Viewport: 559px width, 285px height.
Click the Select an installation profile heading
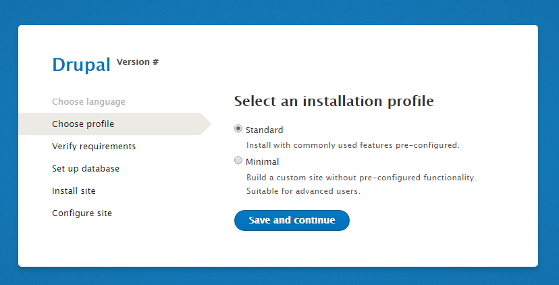point(334,101)
